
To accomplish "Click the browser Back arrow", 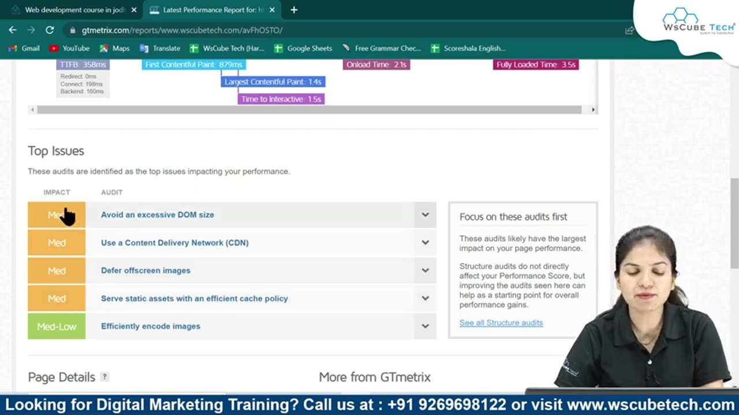I will click(13, 30).
